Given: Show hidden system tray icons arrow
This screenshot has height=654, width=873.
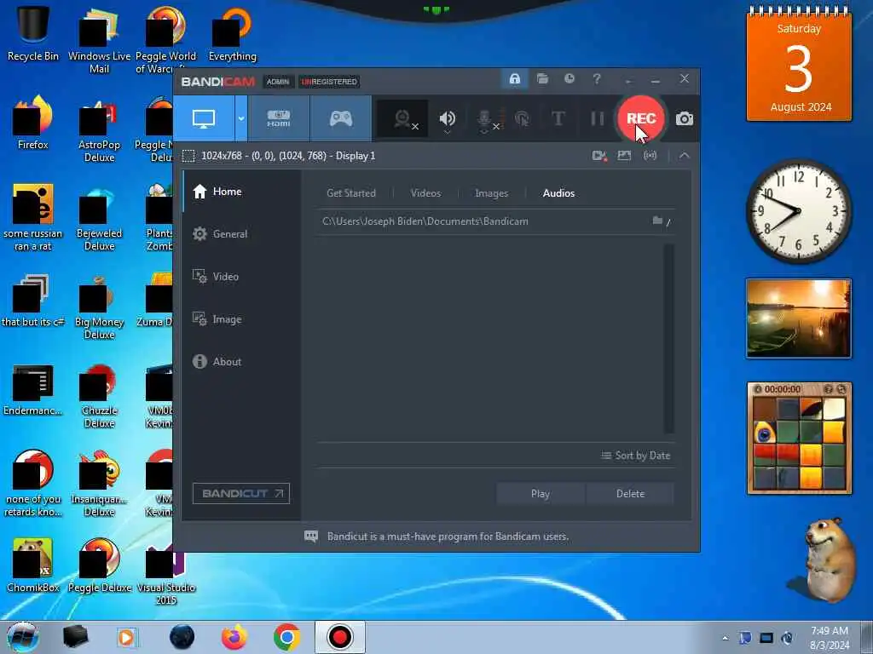Looking at the screenshot, I should tap(725, 638).
